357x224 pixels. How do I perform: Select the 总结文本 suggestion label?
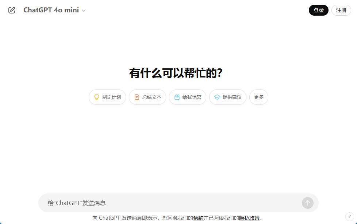[x=151, y=97]
